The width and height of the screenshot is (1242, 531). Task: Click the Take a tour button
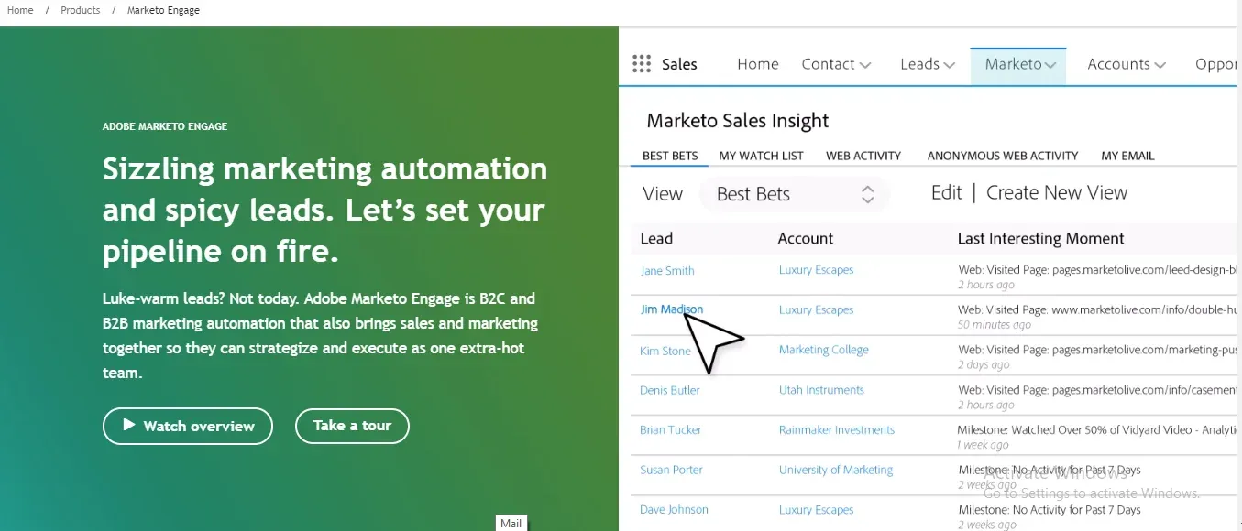coord(352,426)
